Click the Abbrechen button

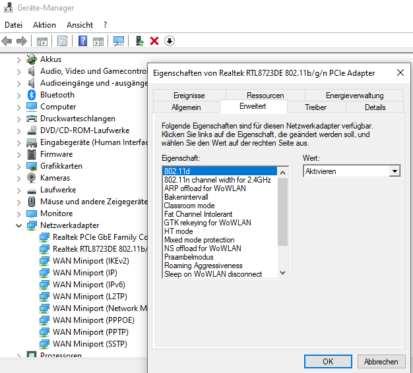pos(381,362)
